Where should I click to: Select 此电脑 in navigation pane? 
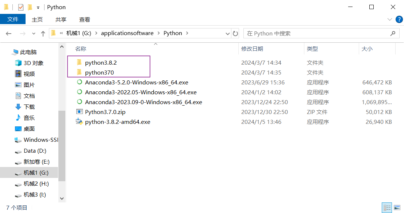coord(28,52)
